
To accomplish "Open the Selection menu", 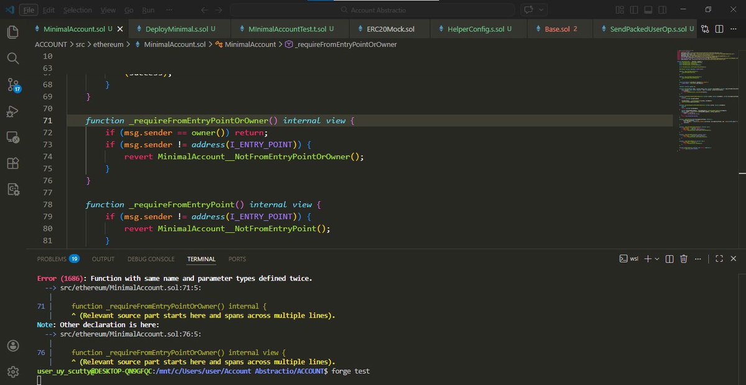I will point(77,10).
